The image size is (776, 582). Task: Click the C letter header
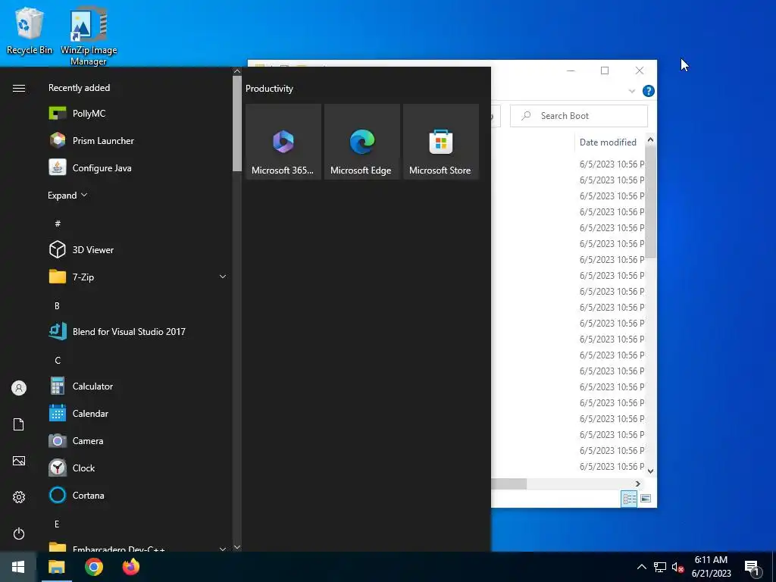click(x=58, y=360)
